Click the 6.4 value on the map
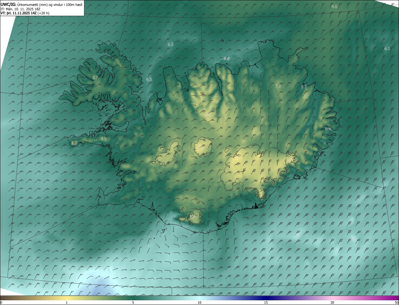Image resolution: width=399 pixels, height=305 pixels. pyautogui.click(x=328, y=129)
